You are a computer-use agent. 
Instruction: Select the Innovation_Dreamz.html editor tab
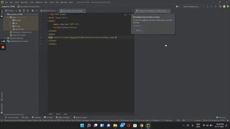[73, 11]
